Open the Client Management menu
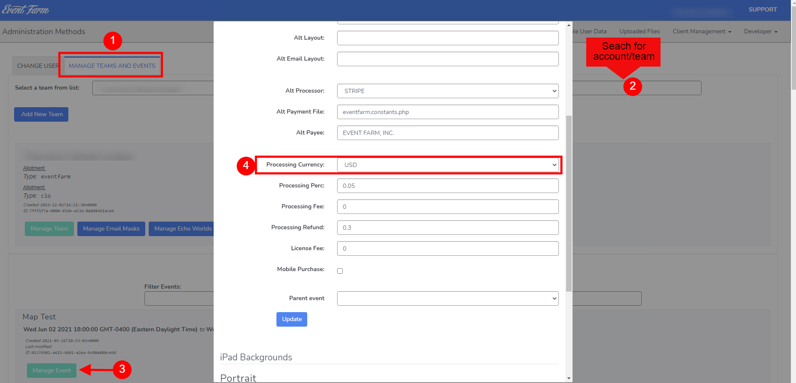The image size is (796, 383). (x=702, y=32)
